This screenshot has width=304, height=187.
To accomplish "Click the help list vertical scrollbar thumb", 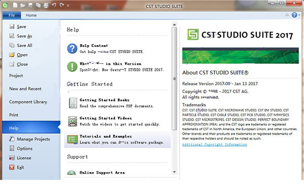I will click(174, 79).
